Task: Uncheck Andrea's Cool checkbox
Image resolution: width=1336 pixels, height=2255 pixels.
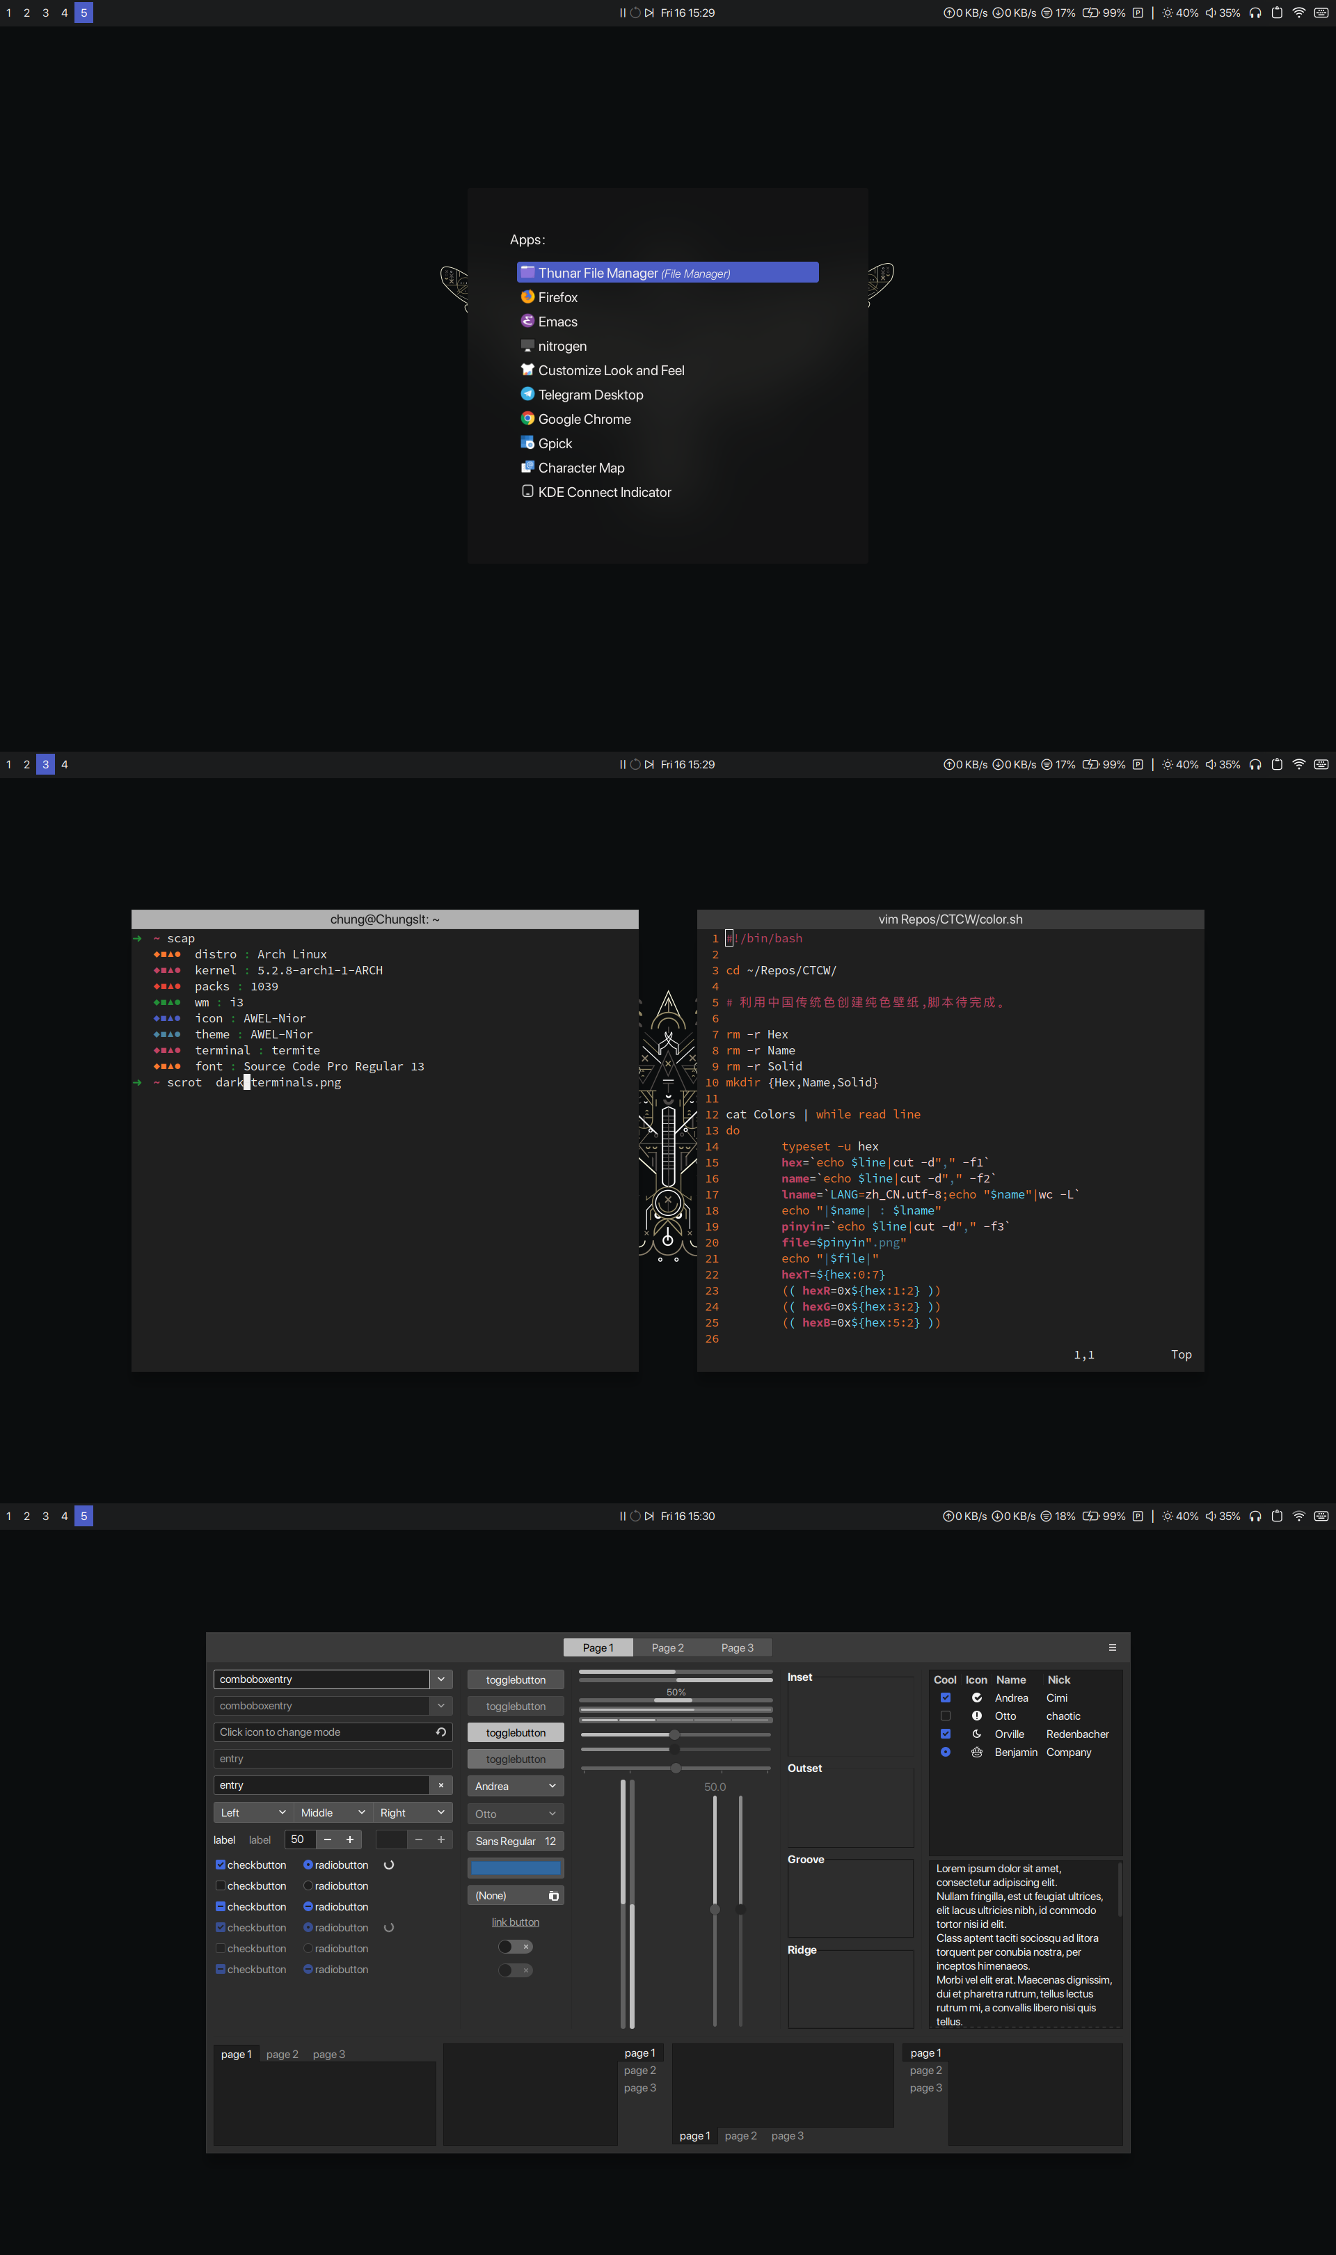Action: 945,1698
